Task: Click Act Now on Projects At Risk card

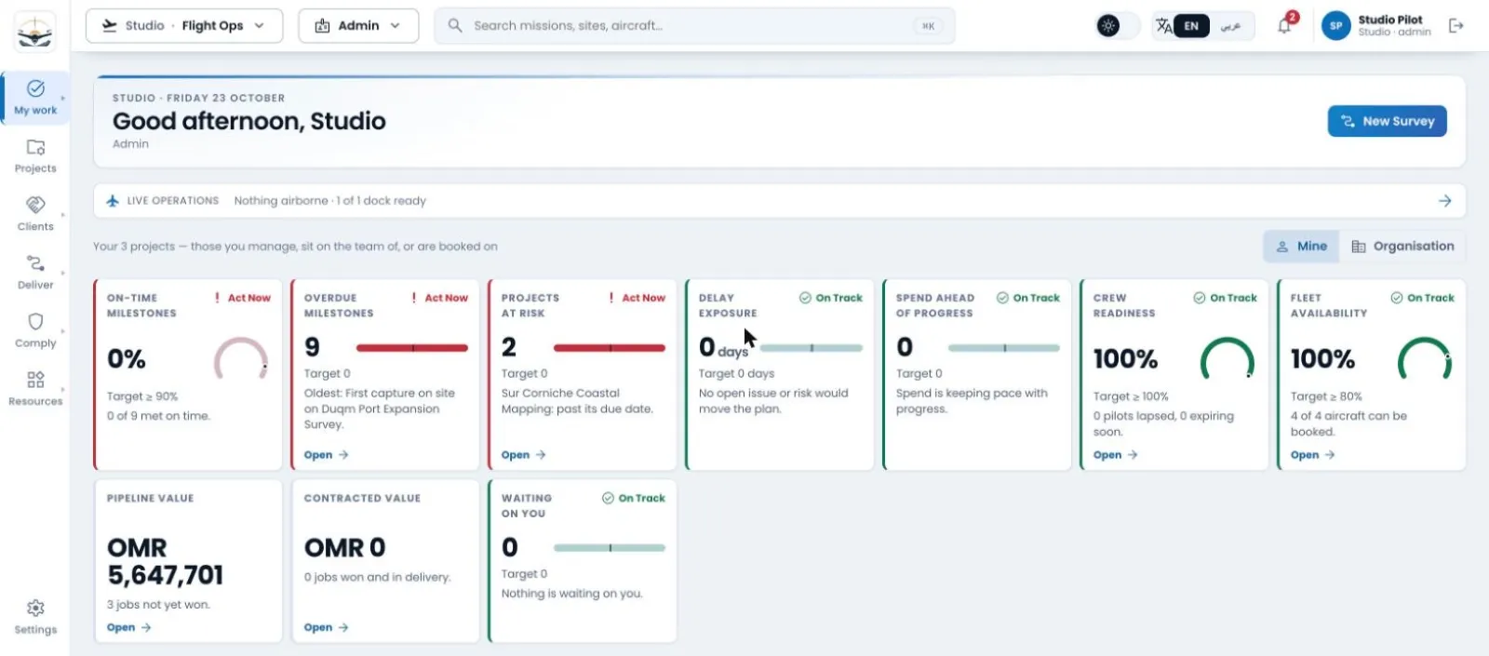Action: (x=637, y=298)
